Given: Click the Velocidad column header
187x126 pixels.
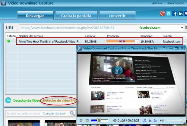Looking at the screenshot, I should pyautogui.click(x=146, y=36).
